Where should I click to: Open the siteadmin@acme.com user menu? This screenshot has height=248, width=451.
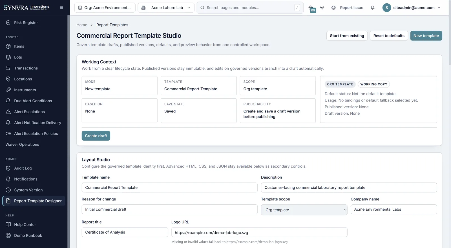pyautogui.click(x=412, y=8)
